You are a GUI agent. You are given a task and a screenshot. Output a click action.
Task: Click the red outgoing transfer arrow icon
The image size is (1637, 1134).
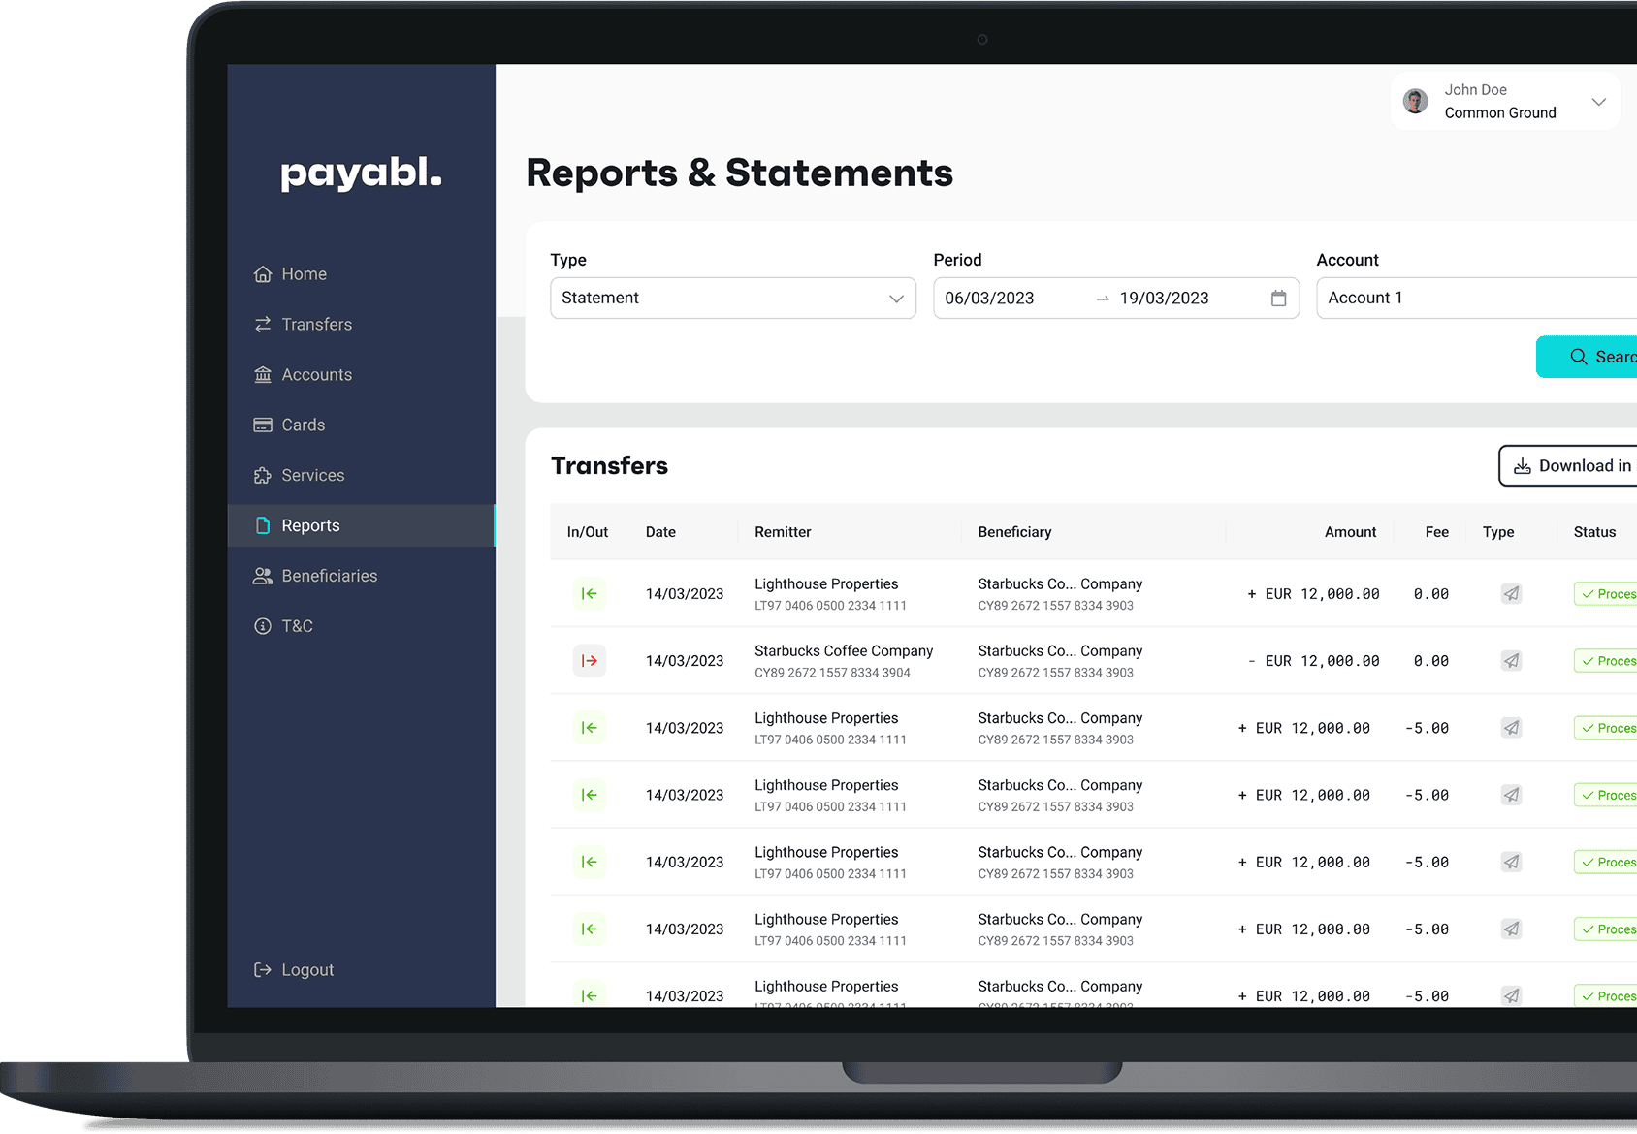point(589,661)
